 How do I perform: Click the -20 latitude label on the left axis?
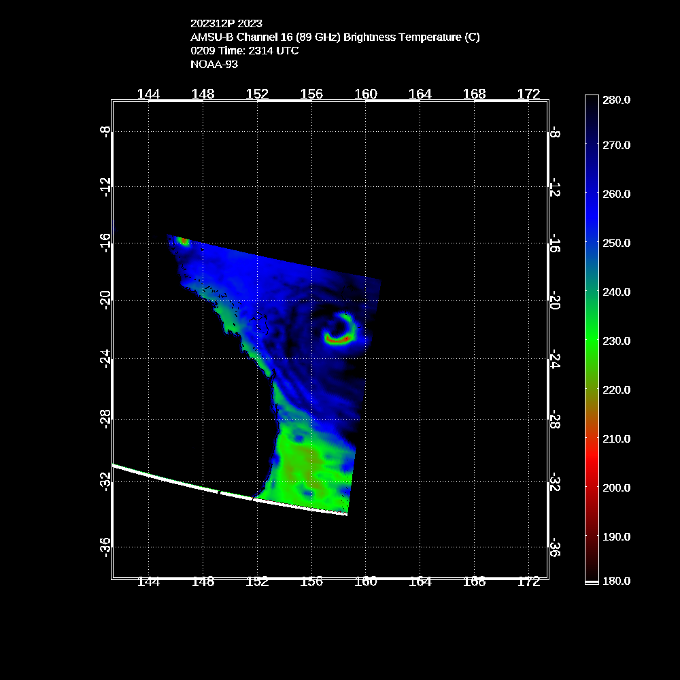tap(104, 299)
